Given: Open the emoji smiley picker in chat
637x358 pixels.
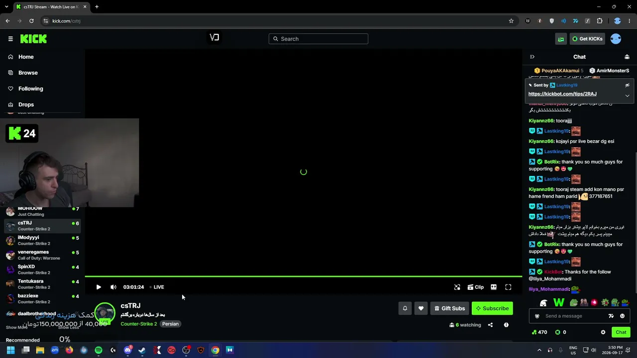Looking at the screenshot, I should [622, 316].
